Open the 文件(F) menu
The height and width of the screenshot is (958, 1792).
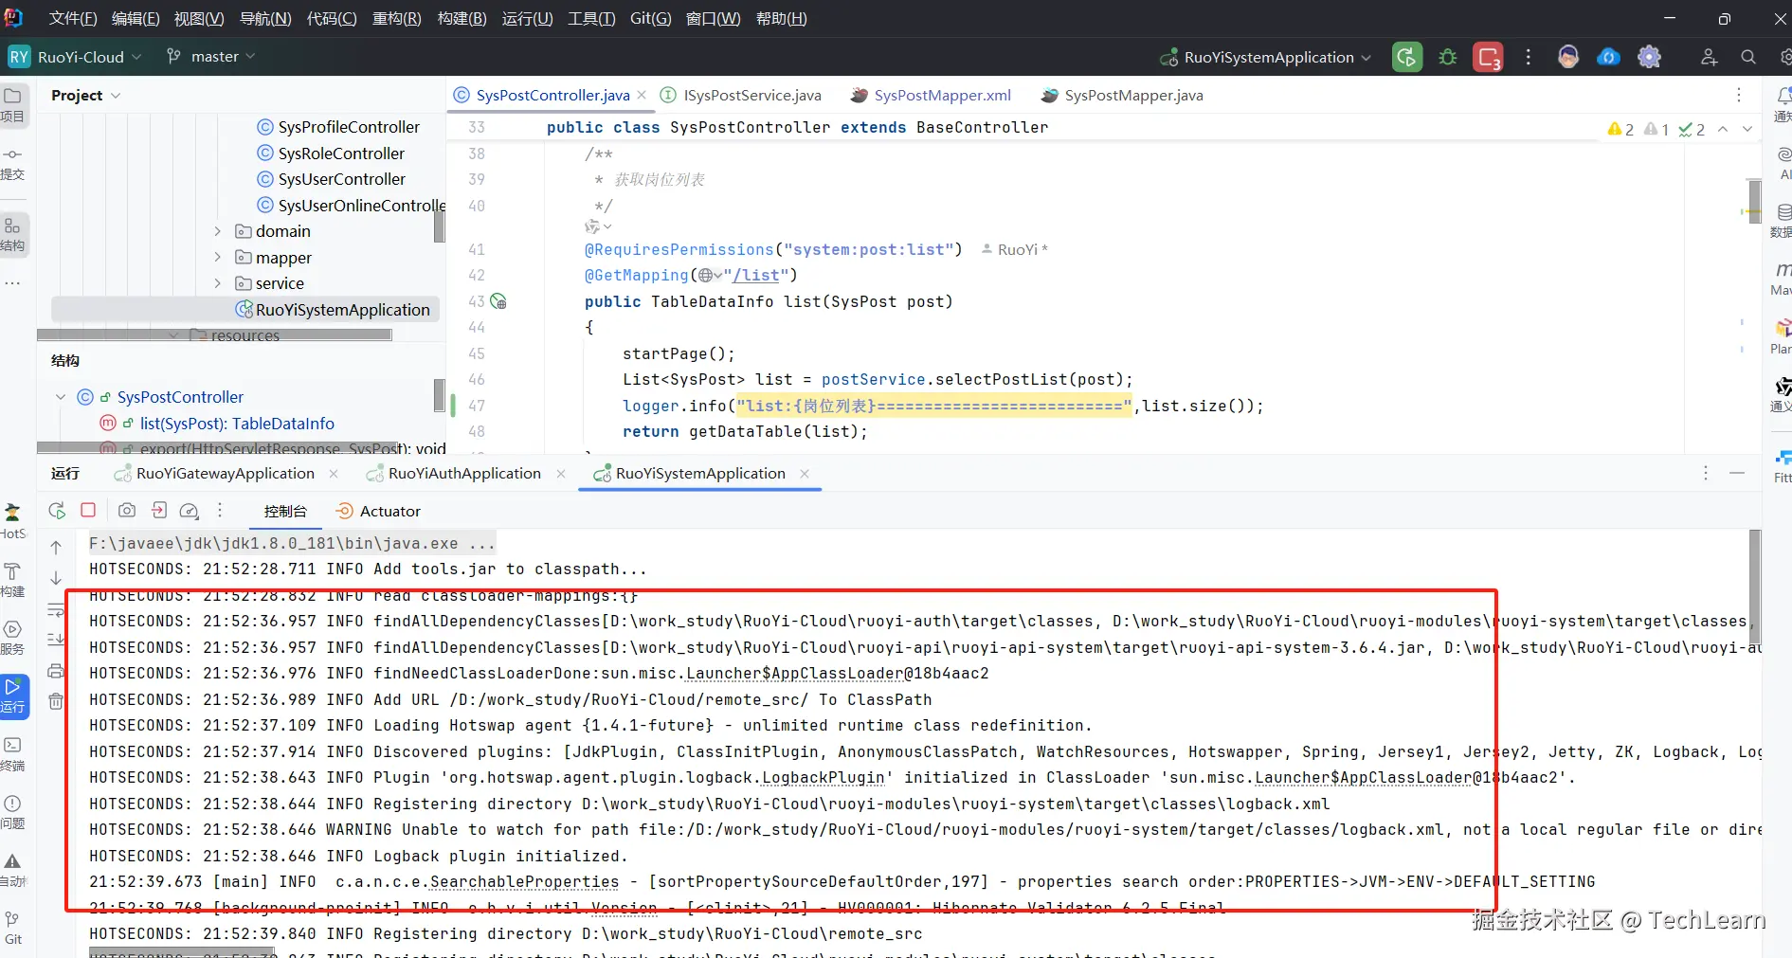pos(73,19)
